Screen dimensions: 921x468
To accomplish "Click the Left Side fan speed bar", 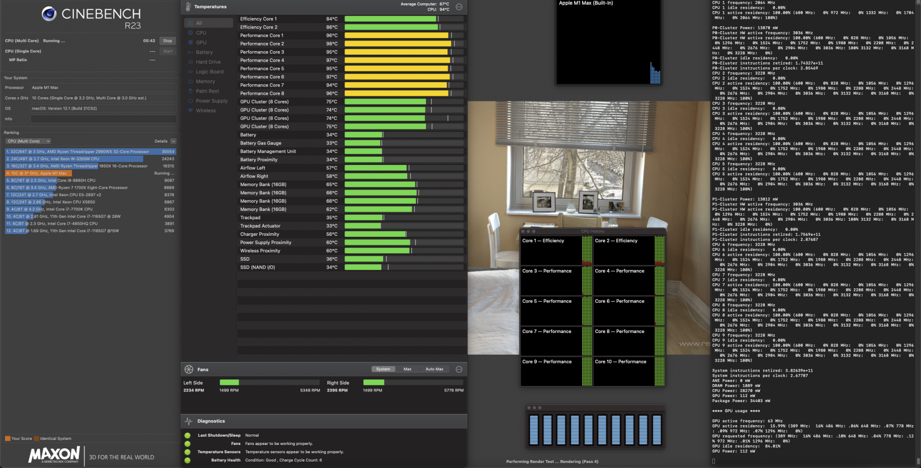I will (x=269, y=382).
